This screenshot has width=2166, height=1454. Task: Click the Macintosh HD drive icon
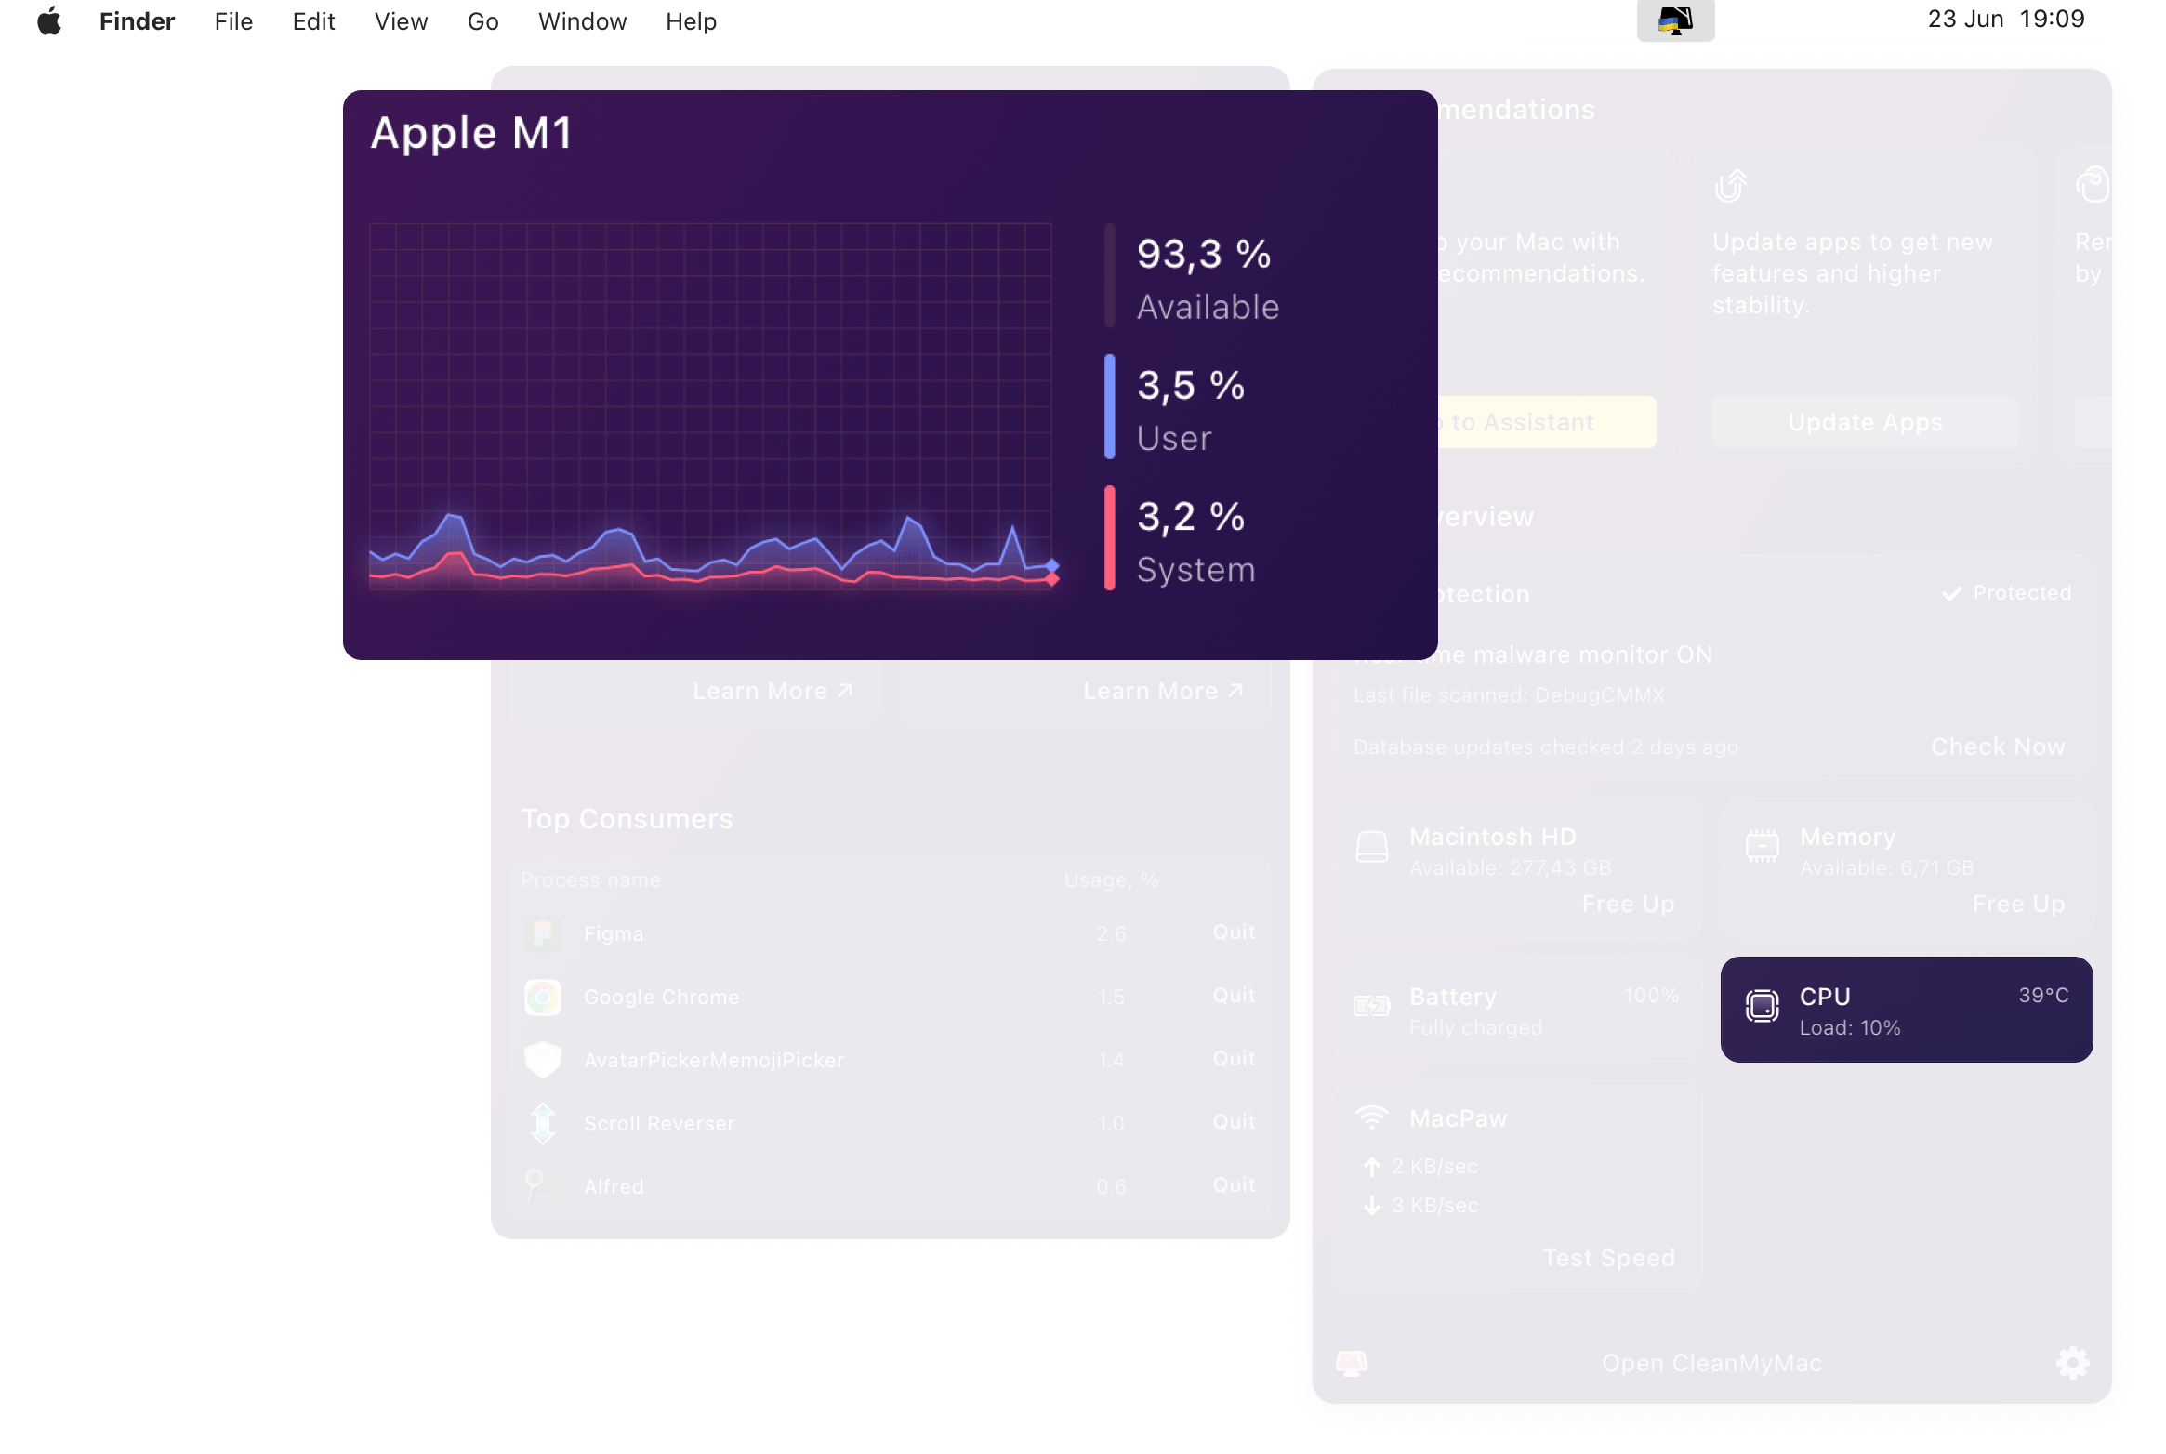pyautogui.click(x=1372, y=847)
